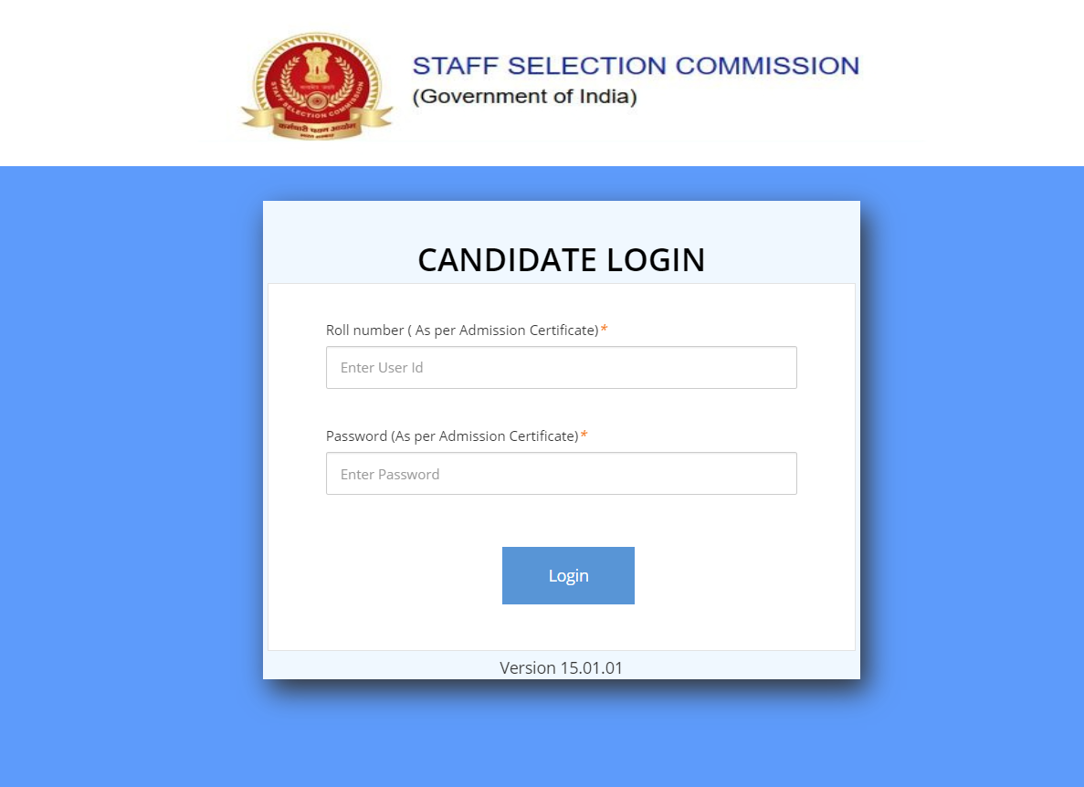This screenshot has height=787, width=1084.
Task: Click the Ashoka lion emblem inside logo
Action: tap(316, 64)
